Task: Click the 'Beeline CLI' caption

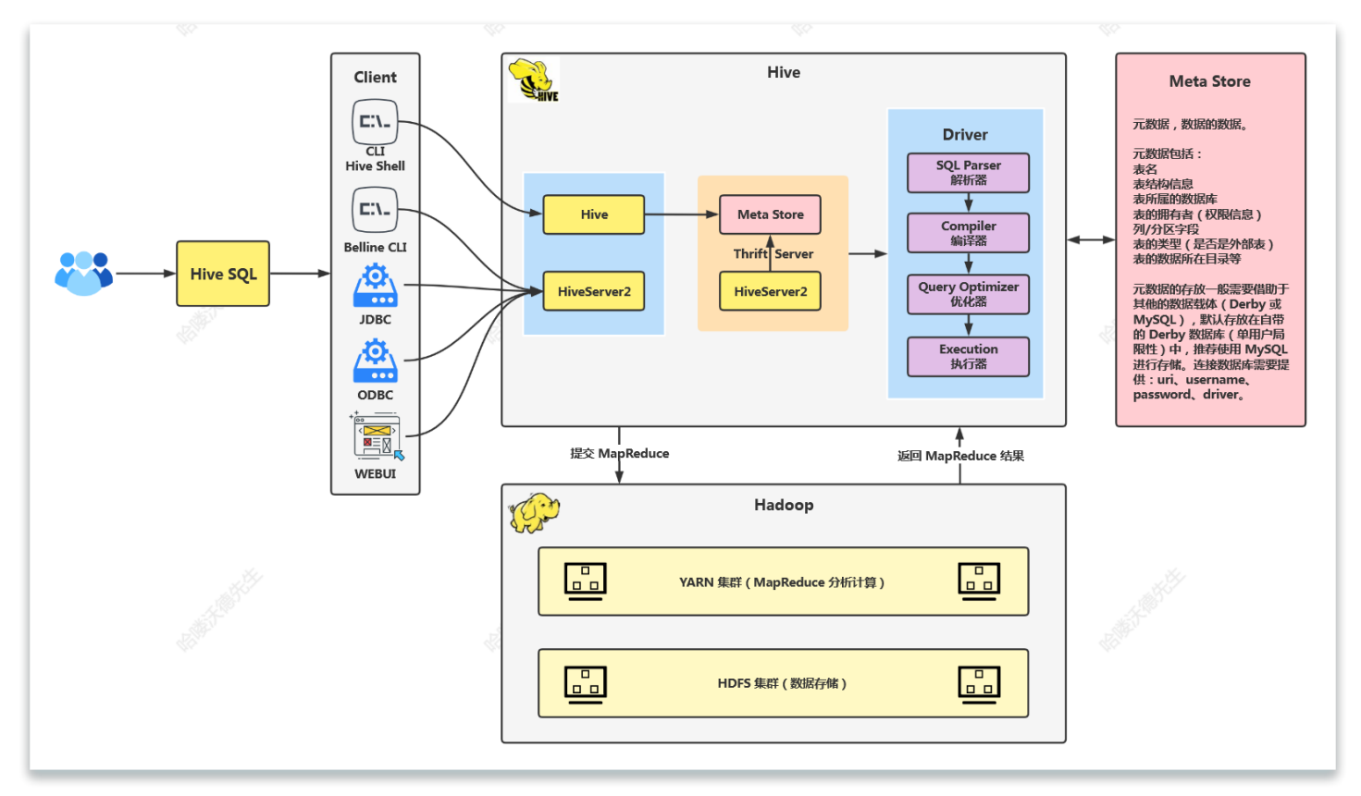Action: (375, 247)
